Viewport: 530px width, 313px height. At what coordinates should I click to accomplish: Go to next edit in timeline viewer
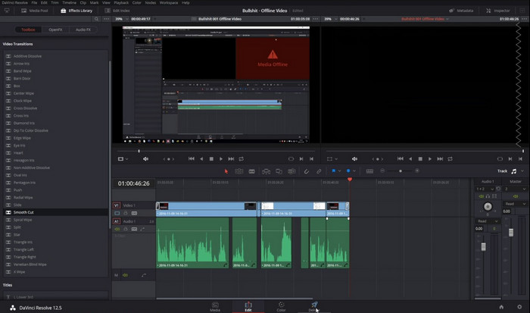[x=440, y=158]
